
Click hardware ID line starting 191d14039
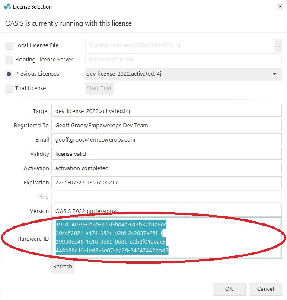tap(111, 224)
